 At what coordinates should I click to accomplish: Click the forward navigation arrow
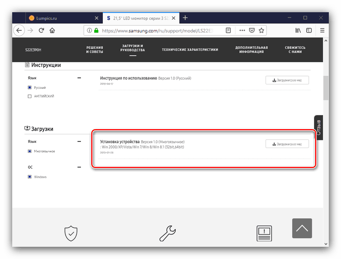tap(30, 30)
